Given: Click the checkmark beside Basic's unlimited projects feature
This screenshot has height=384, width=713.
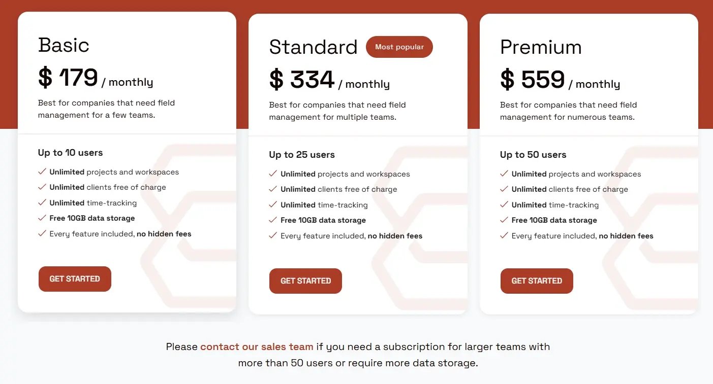Looking at the screenshot, I should [43, 171].
